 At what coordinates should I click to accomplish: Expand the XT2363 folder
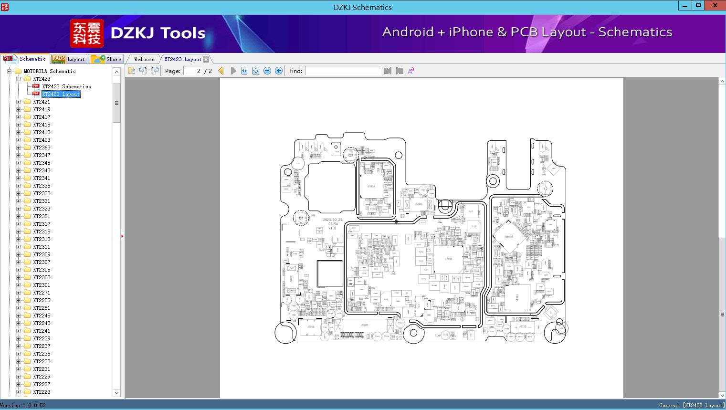[18, 147]
